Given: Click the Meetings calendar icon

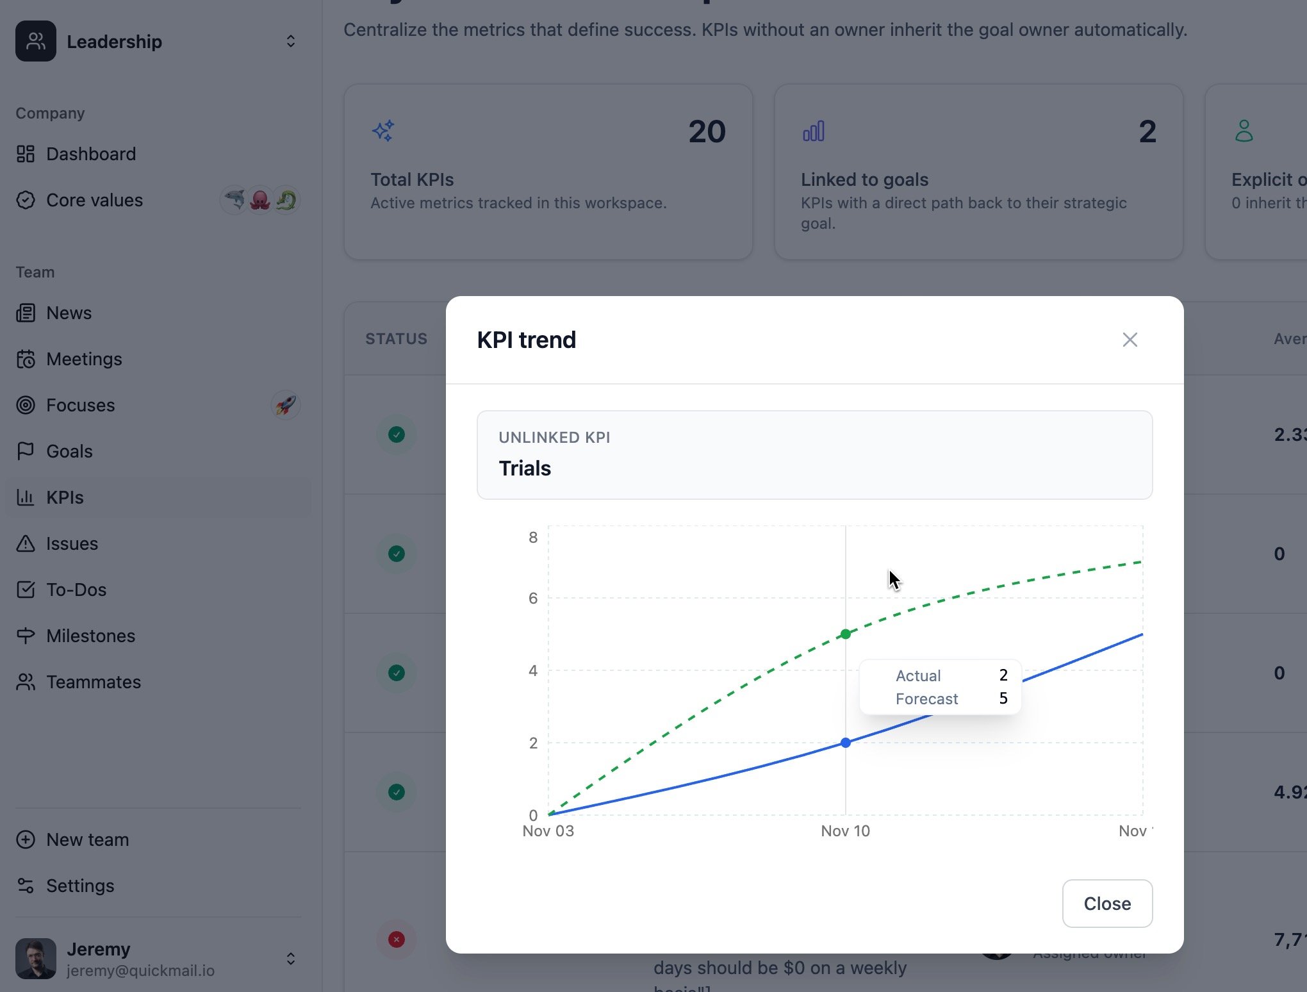Looking at the screenshot, I should pyautogui.click(x=26, y=359).
